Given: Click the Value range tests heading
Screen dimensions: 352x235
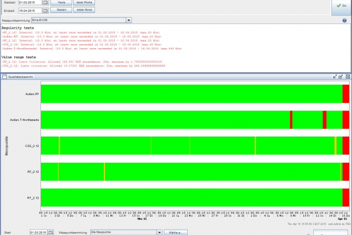Looking at the screenshot, I should pyautogui.click(x=19, y=57).
